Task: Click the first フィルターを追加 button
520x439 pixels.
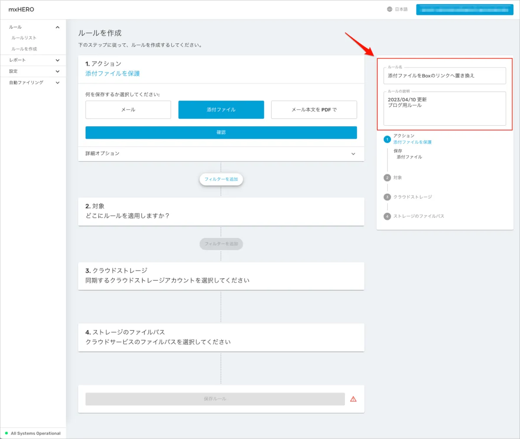Action: click(221, 179)
